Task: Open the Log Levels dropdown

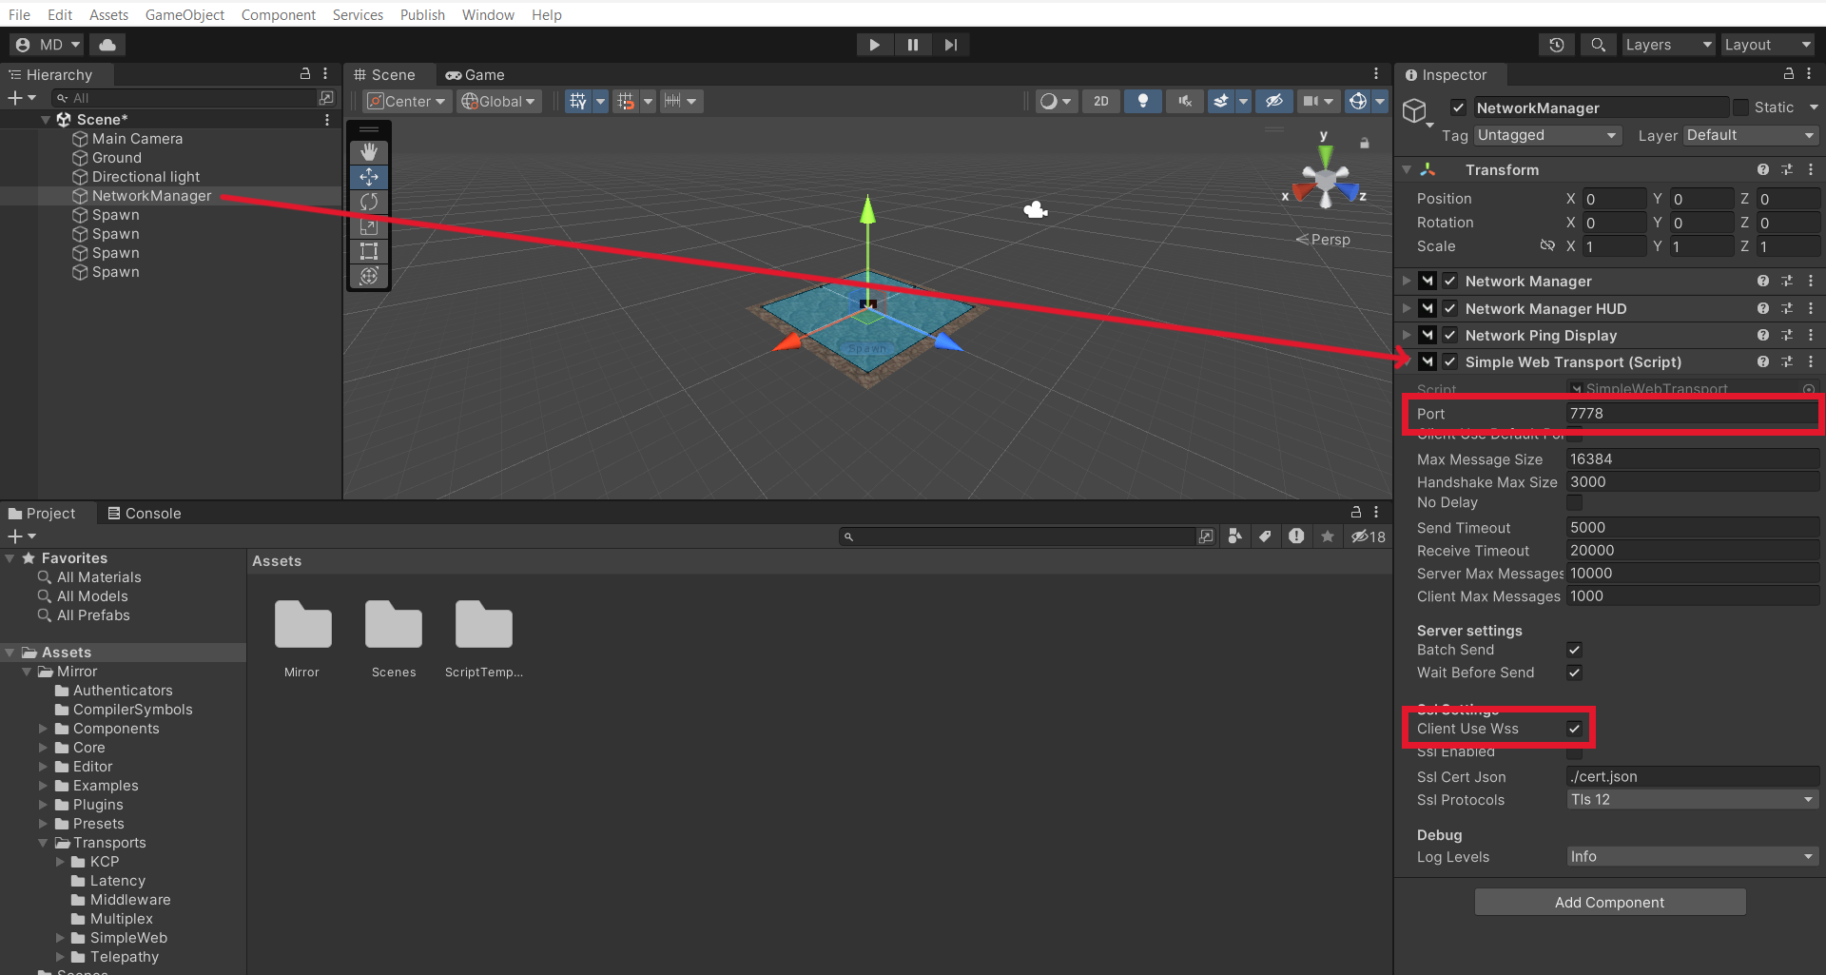Action: pyautogui.click(x=1692, y=857)
